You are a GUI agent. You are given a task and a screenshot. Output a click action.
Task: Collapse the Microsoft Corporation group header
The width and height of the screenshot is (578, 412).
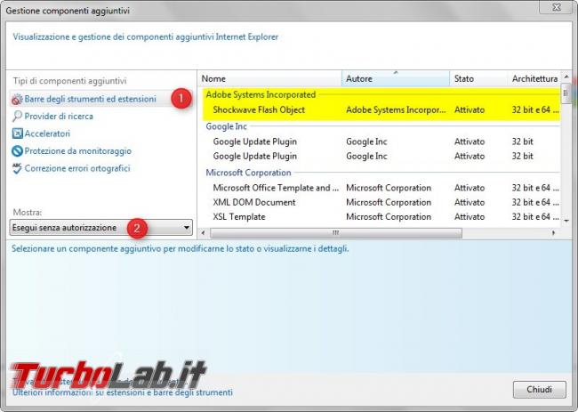[248, 173]
